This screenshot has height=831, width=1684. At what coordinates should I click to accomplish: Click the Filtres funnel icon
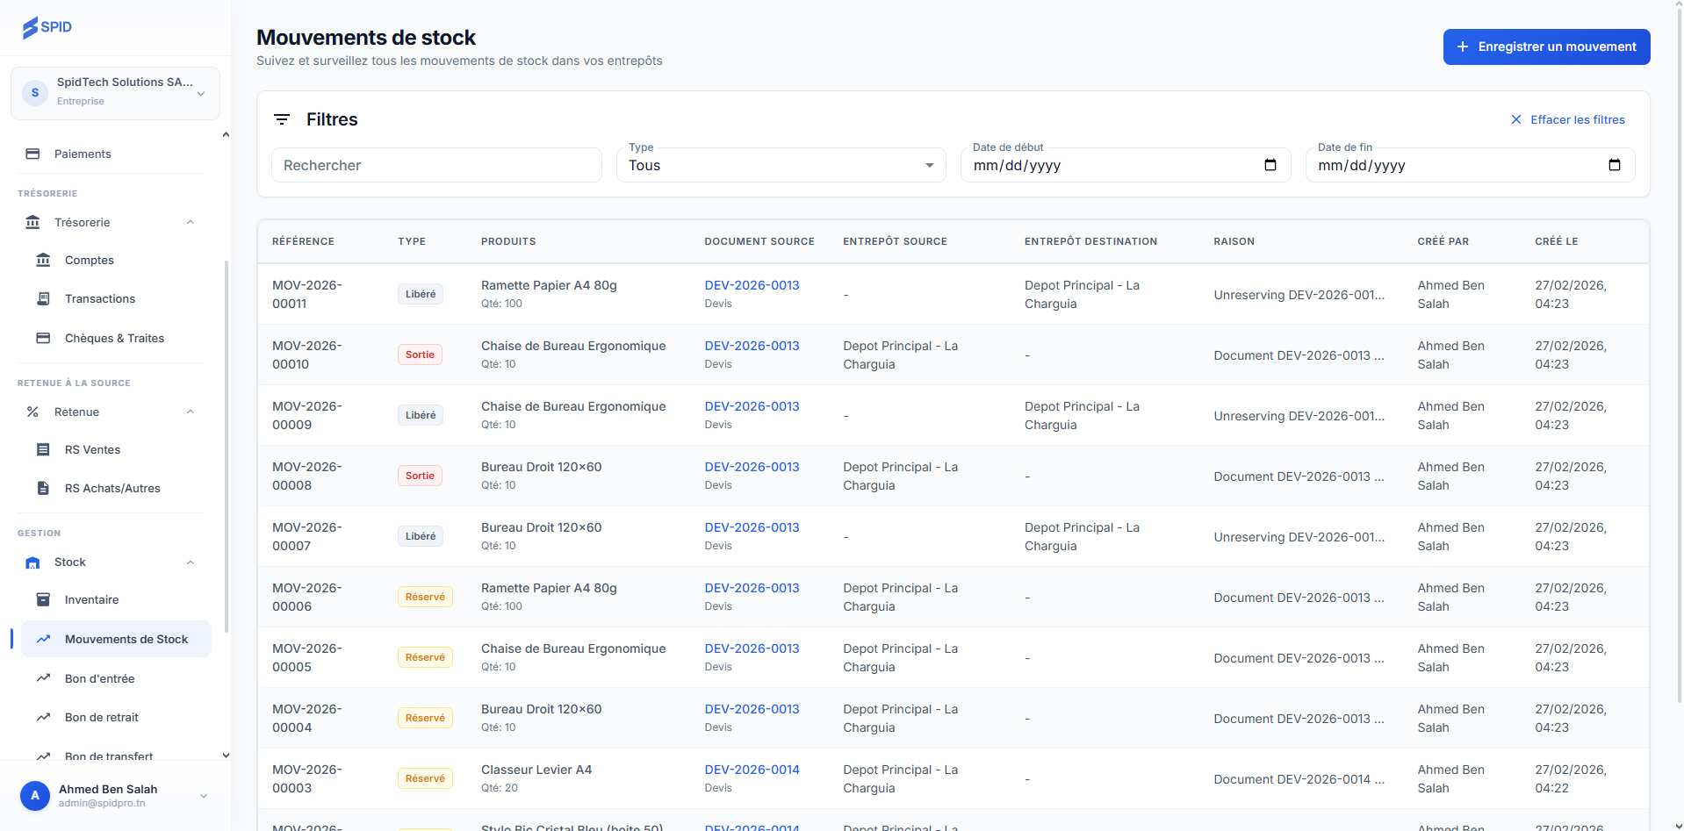coord(282,119)
